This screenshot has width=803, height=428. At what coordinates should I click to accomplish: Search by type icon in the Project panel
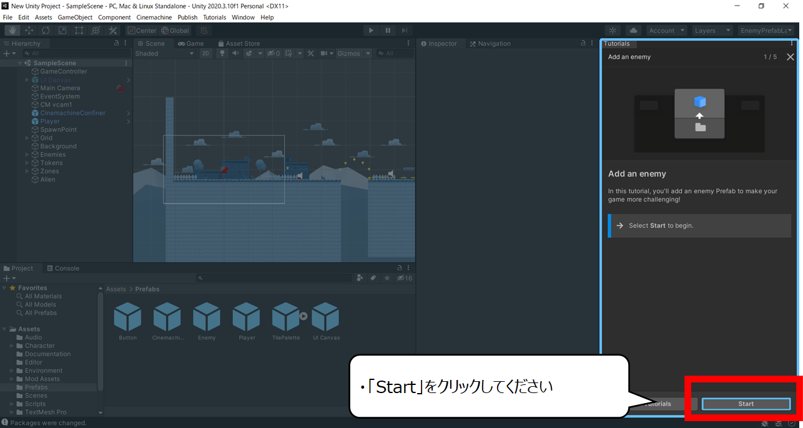360,278
